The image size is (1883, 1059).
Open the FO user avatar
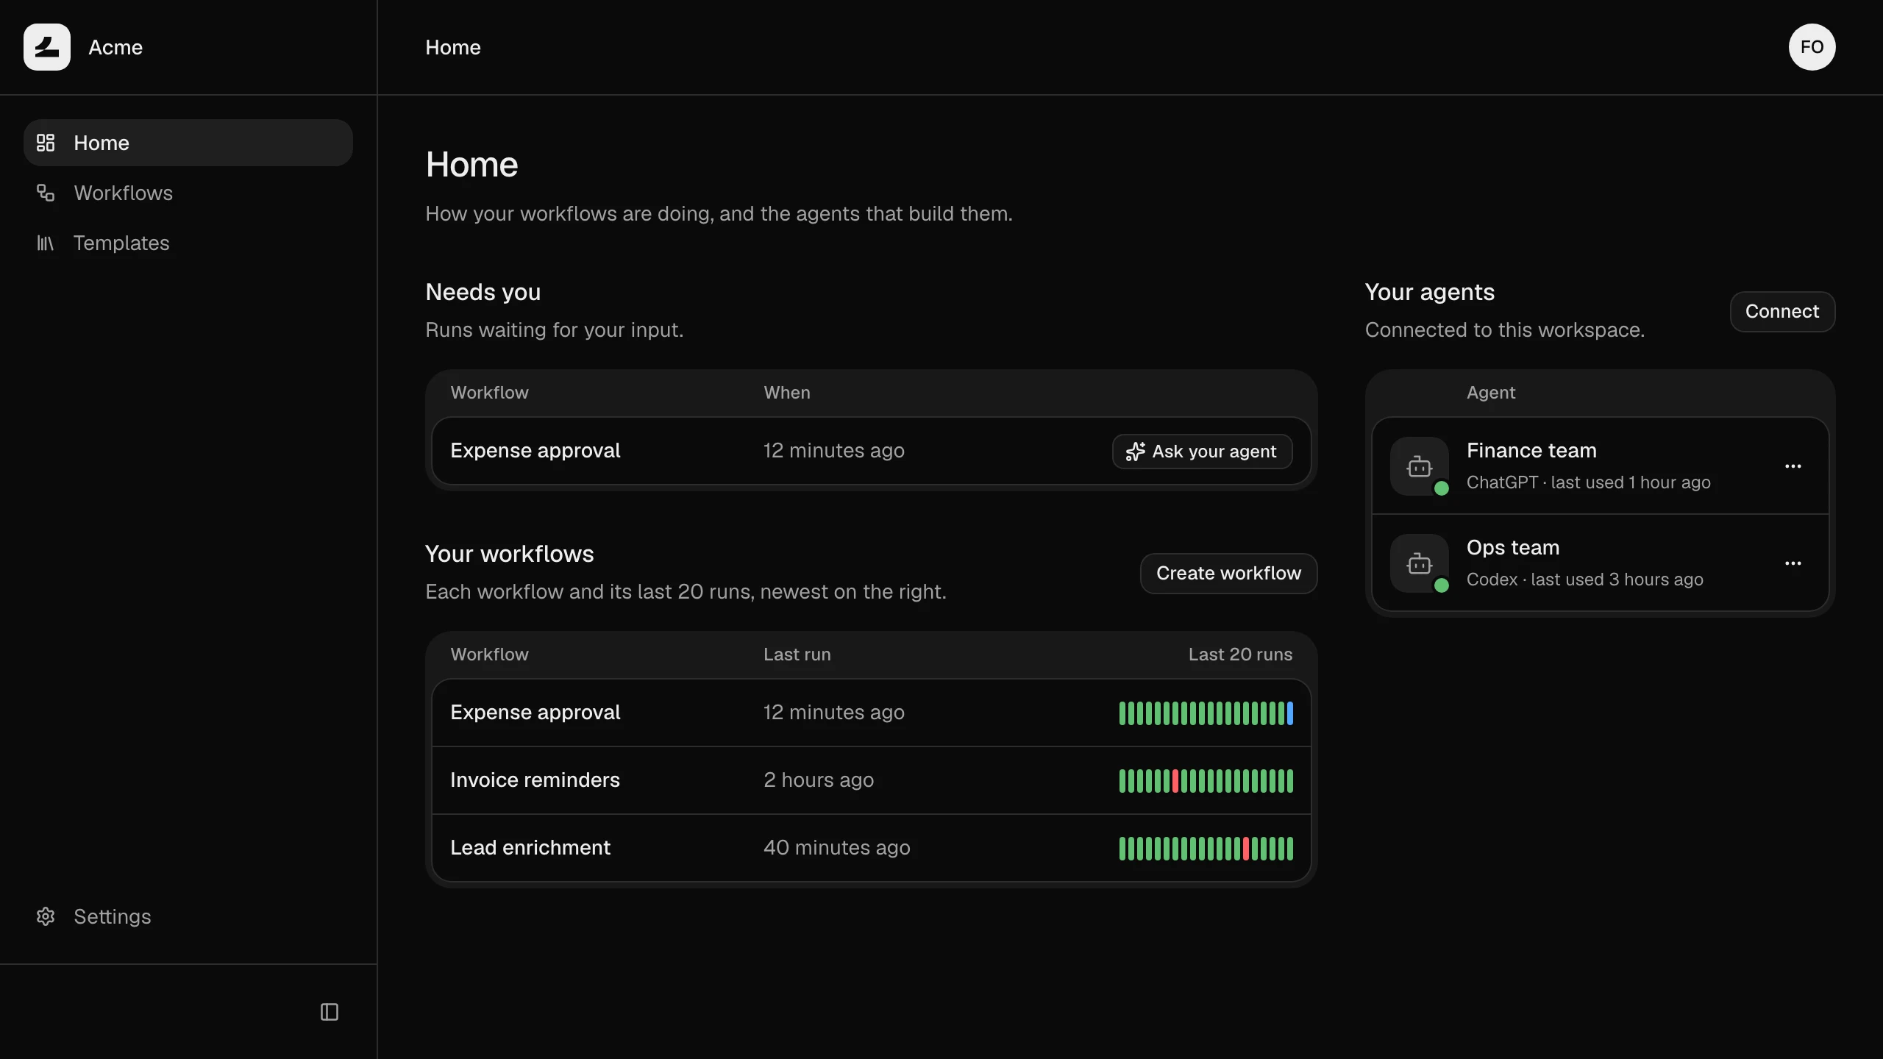(1812, 47)
